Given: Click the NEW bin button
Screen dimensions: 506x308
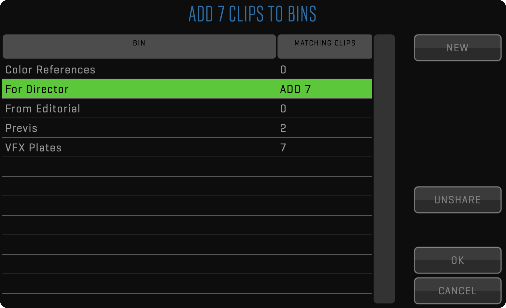Looking at the screenshot, I should (457, 48).
